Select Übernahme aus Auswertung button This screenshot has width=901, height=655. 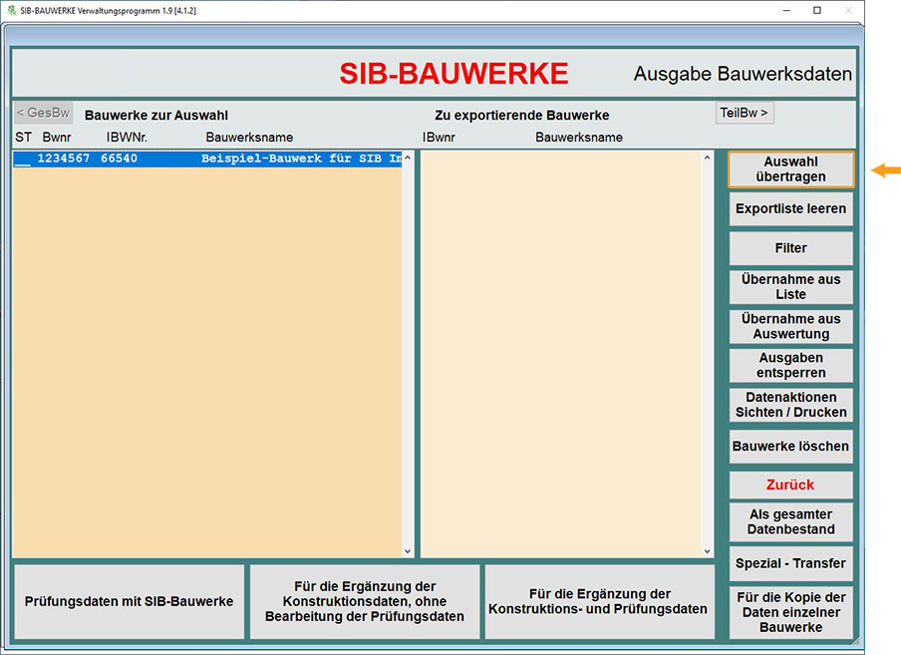(x=790, y=327)
